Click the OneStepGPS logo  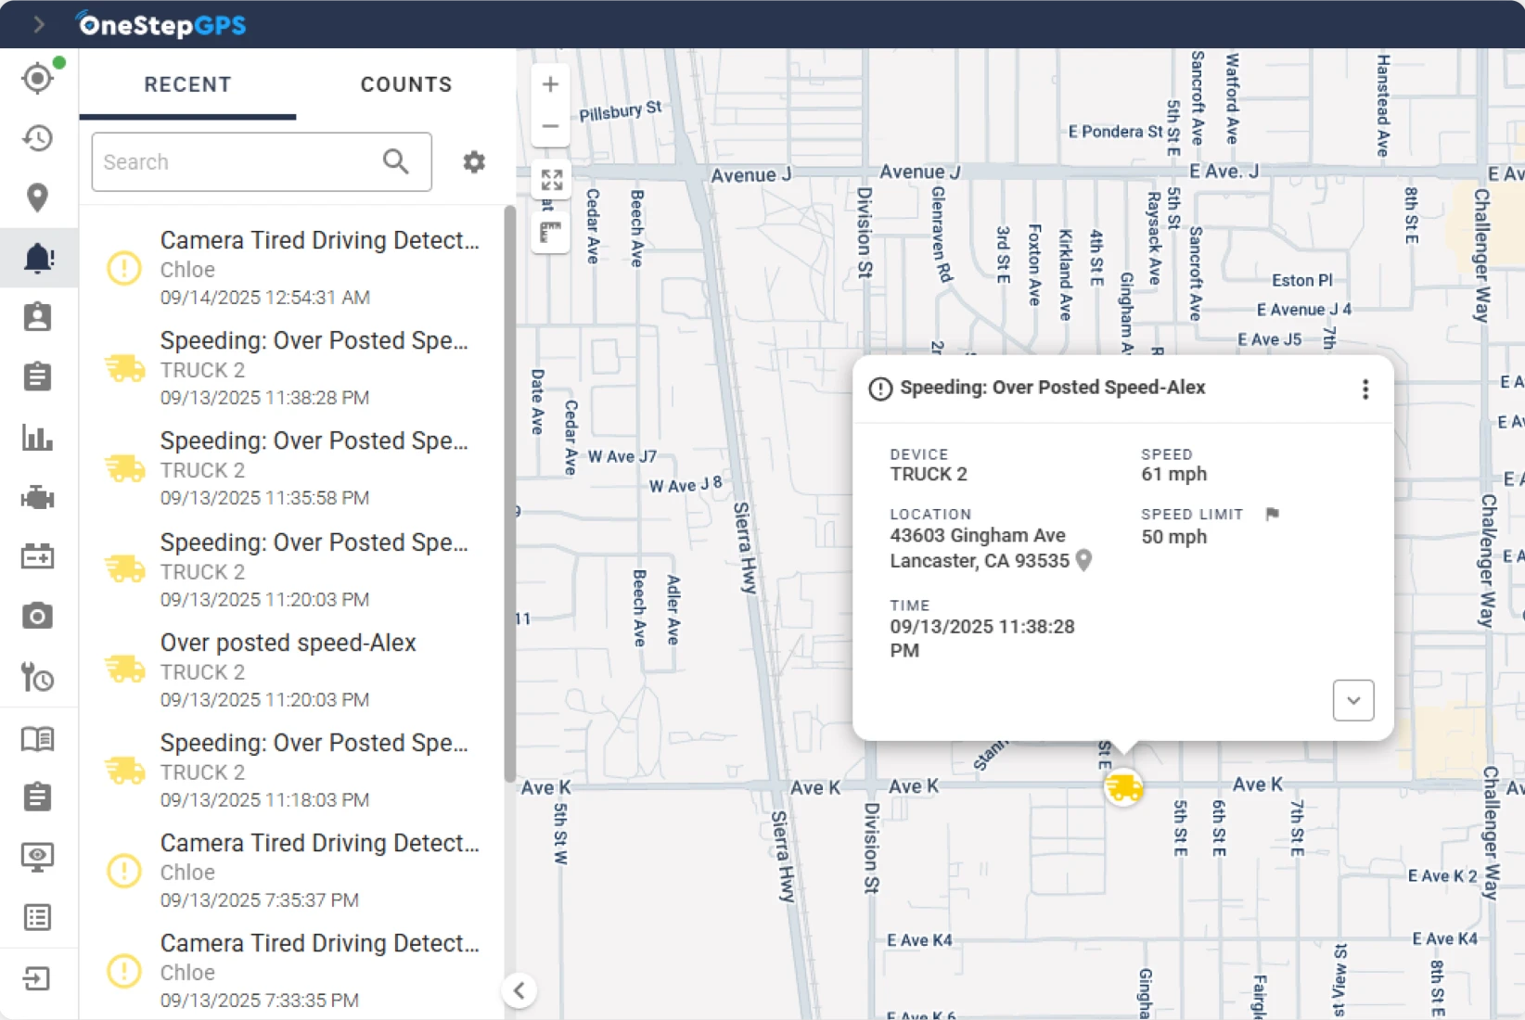coord(161,25)
